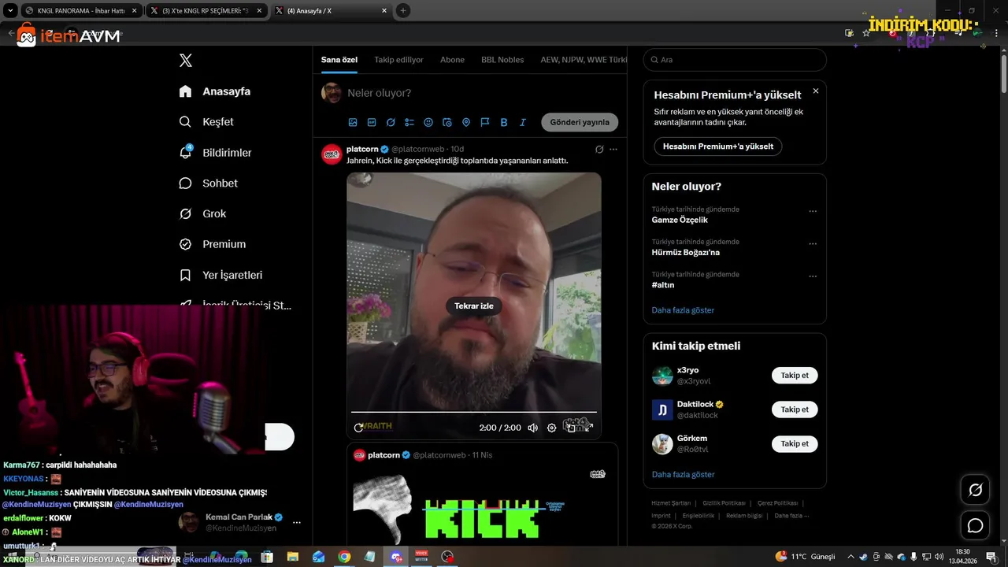Open Grok from the sidebar
The image size is (1008, 567).
click(x=202, y=213)
